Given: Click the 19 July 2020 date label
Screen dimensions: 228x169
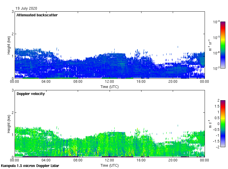Looking at the screenshot, I should (26, 8).
